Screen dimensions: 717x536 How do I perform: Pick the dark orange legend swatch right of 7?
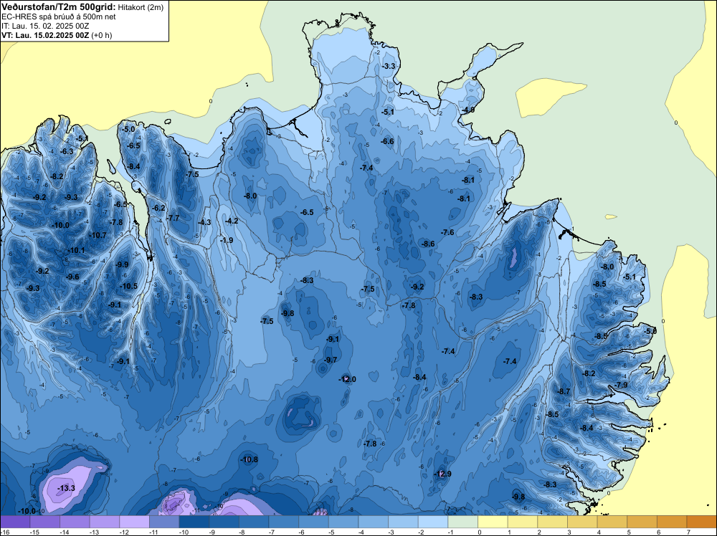pyautogui.click(x=702, y=522)
